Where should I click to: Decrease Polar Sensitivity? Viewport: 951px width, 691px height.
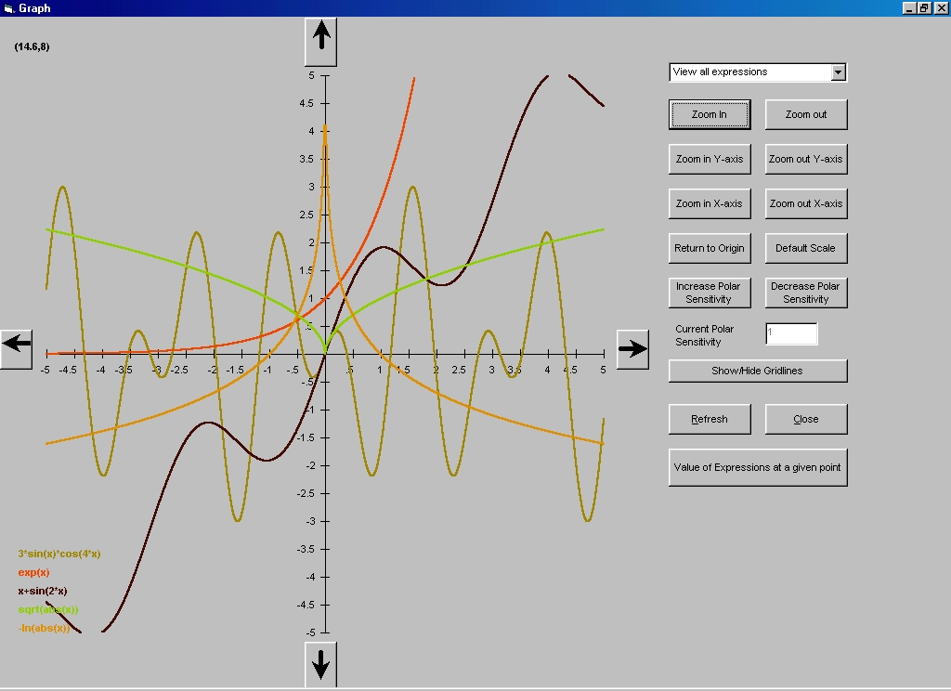[x=806, y=293]
